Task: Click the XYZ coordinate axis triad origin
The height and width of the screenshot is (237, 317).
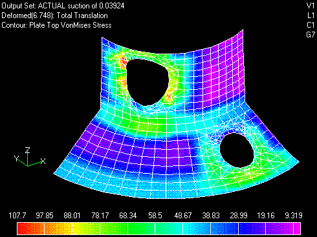Action: [28, 166]
